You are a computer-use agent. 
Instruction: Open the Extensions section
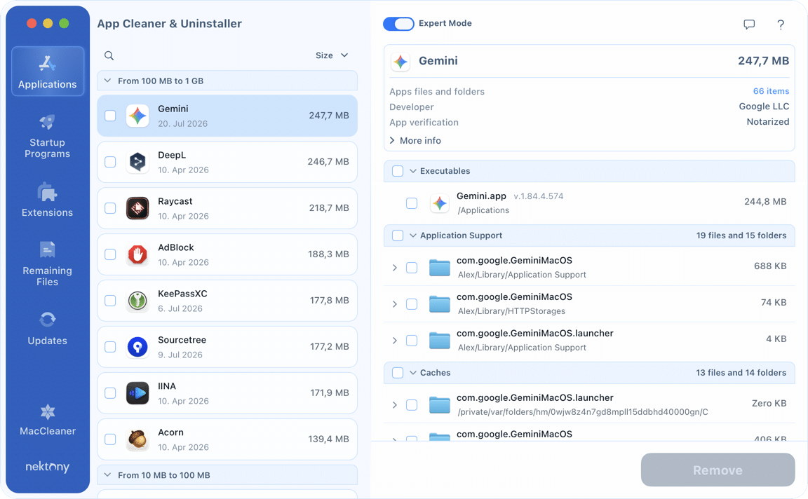pyautogui.click(x=48, y=200)
